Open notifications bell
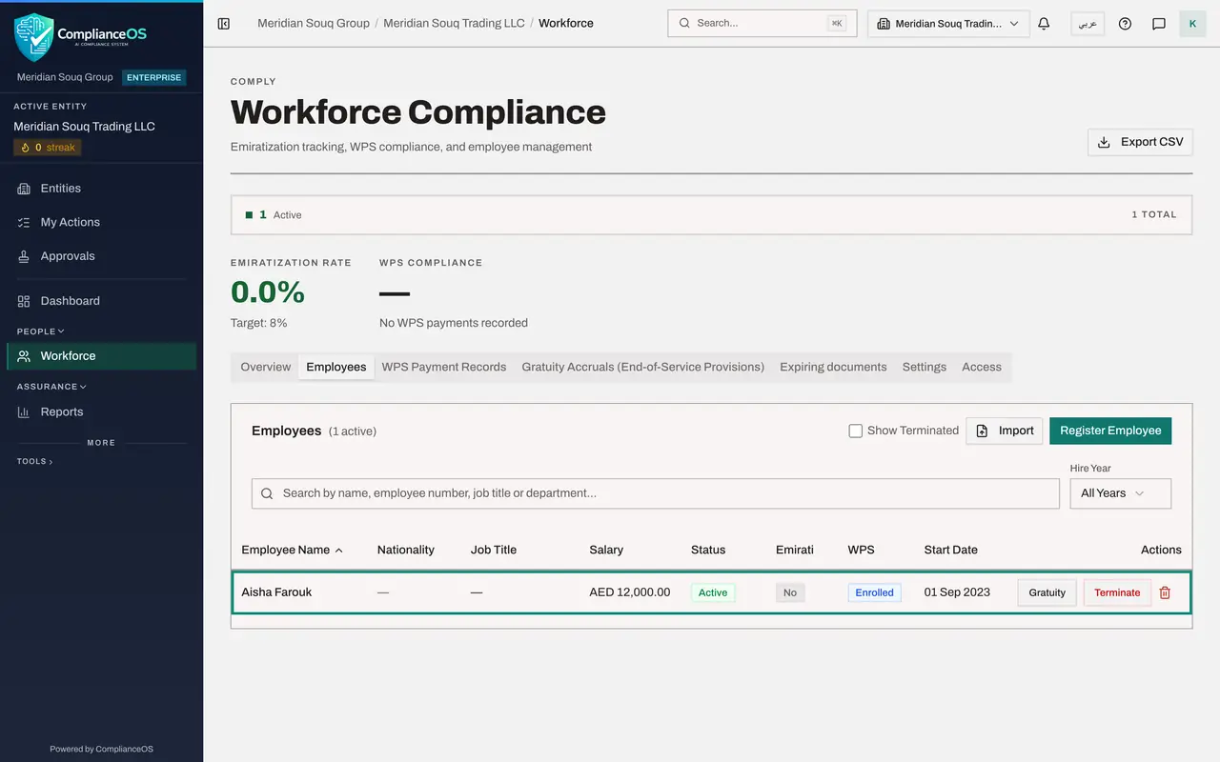 click(1044, 24)
